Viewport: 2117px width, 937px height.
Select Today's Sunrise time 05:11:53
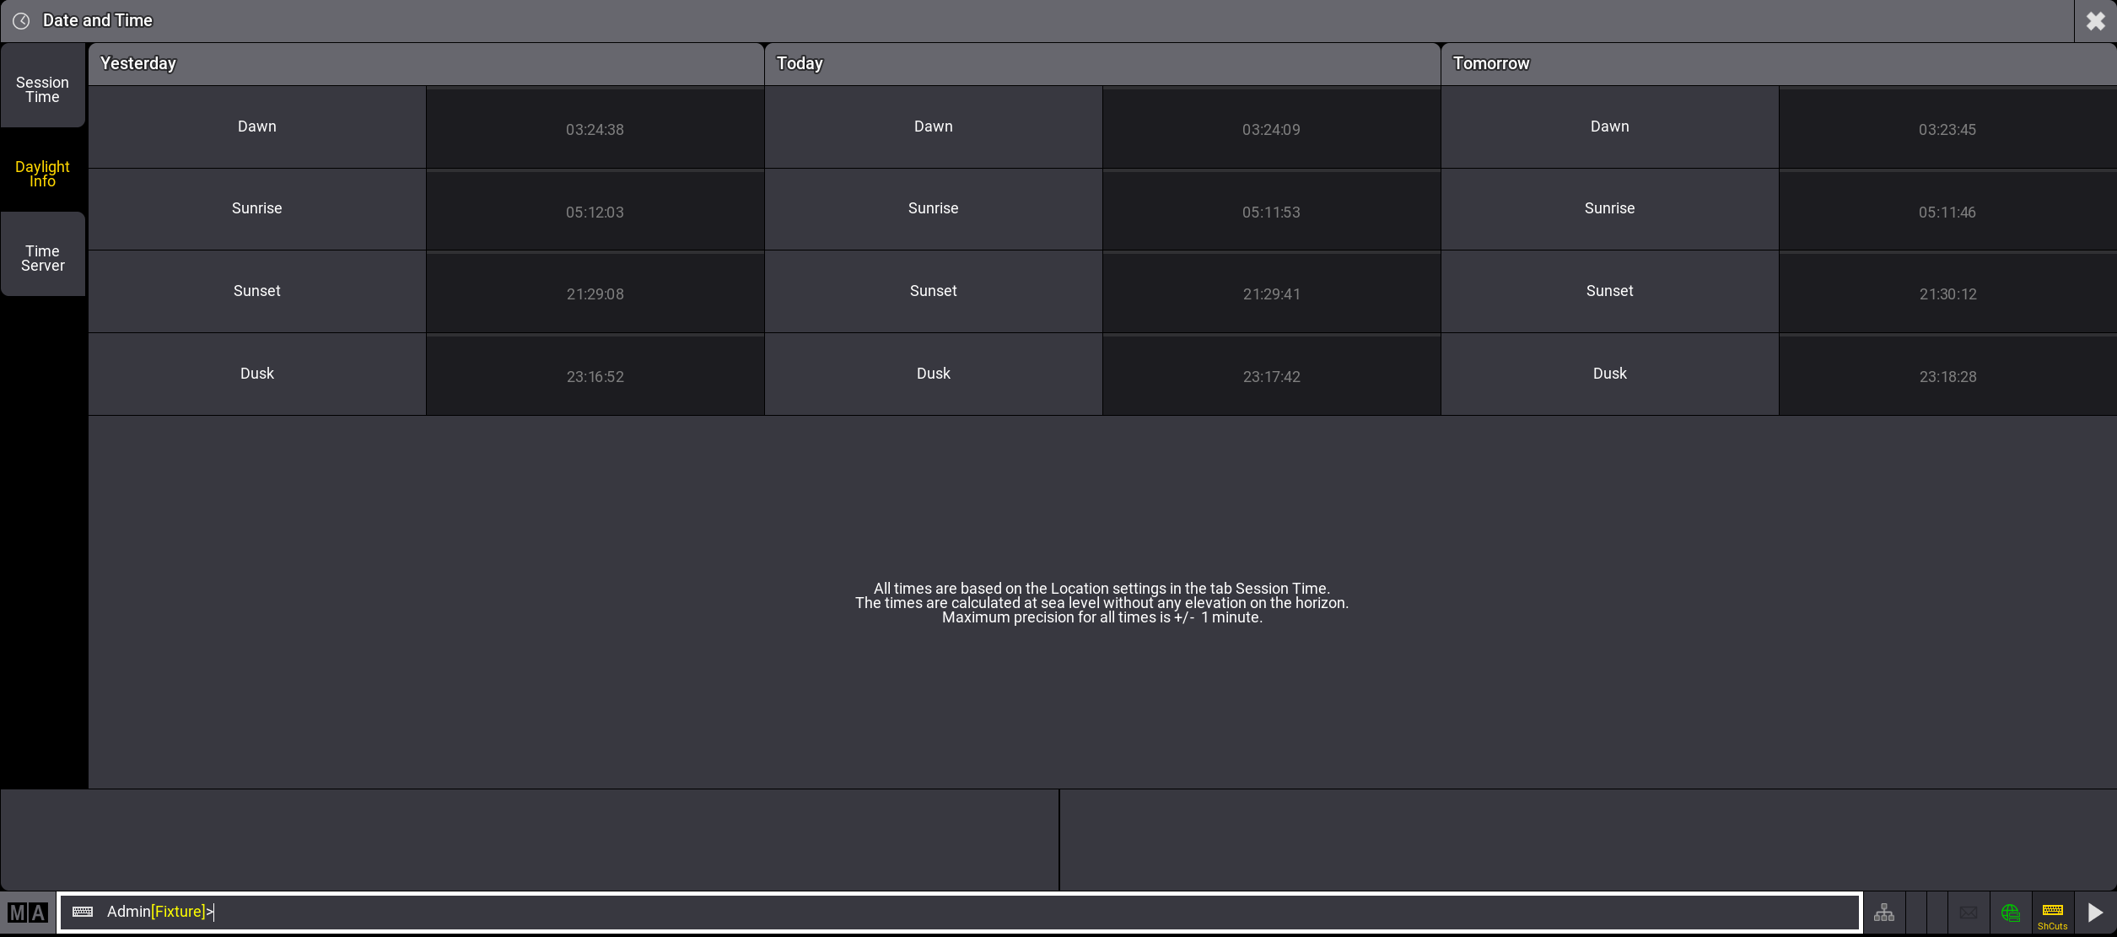pos(1270,210)
